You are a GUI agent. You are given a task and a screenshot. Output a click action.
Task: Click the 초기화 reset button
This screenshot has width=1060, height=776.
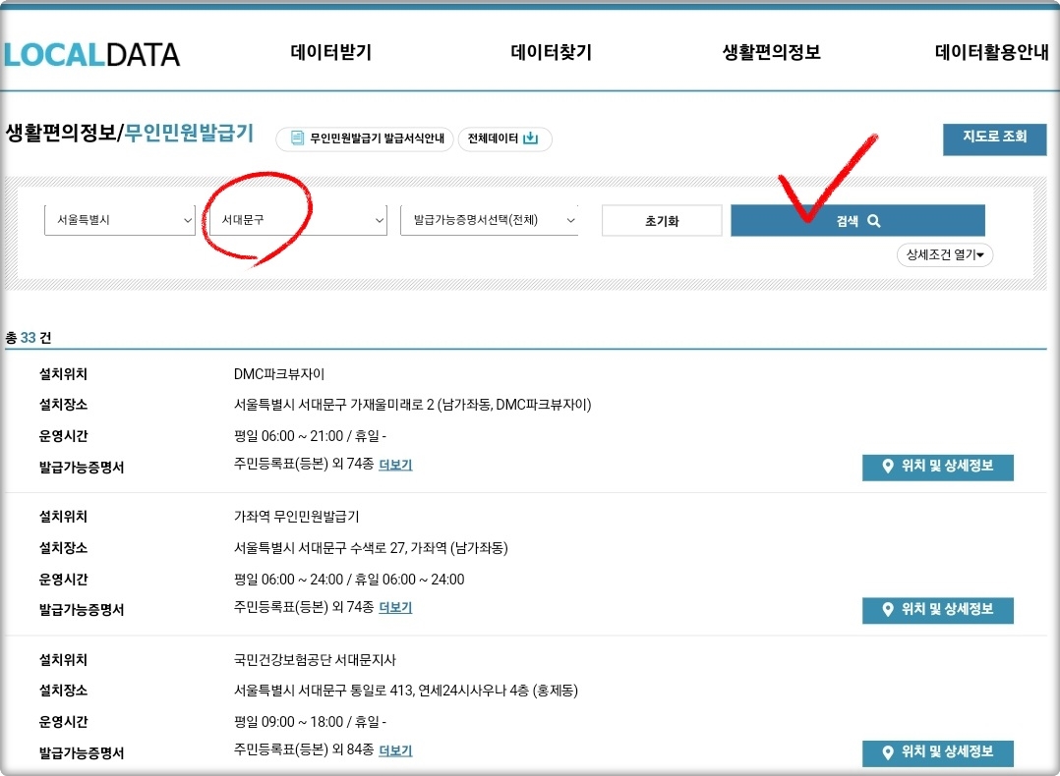pyautogui.click(x=662, y=221)
